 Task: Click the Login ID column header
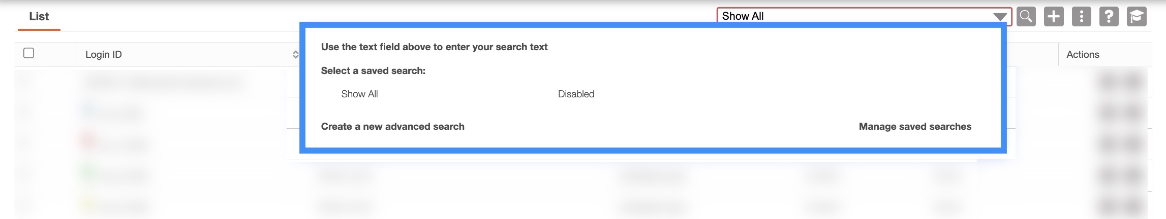click(x=104, y=55)
